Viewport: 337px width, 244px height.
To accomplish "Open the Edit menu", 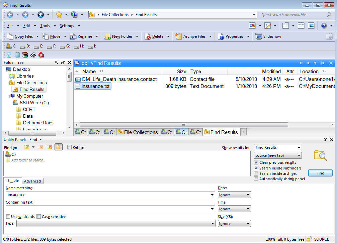I will [x=27, y=26].
